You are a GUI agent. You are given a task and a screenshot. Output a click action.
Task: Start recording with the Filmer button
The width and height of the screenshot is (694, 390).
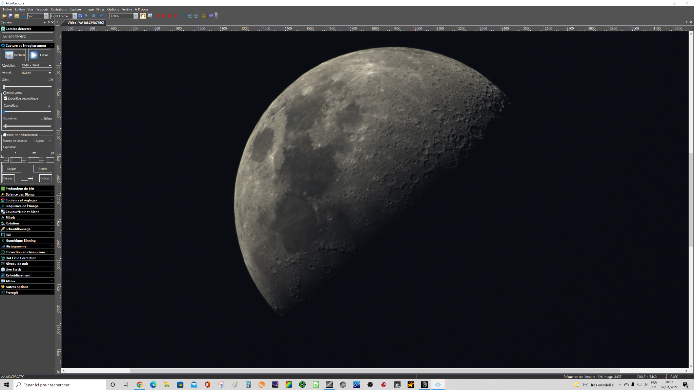point(39,55)
